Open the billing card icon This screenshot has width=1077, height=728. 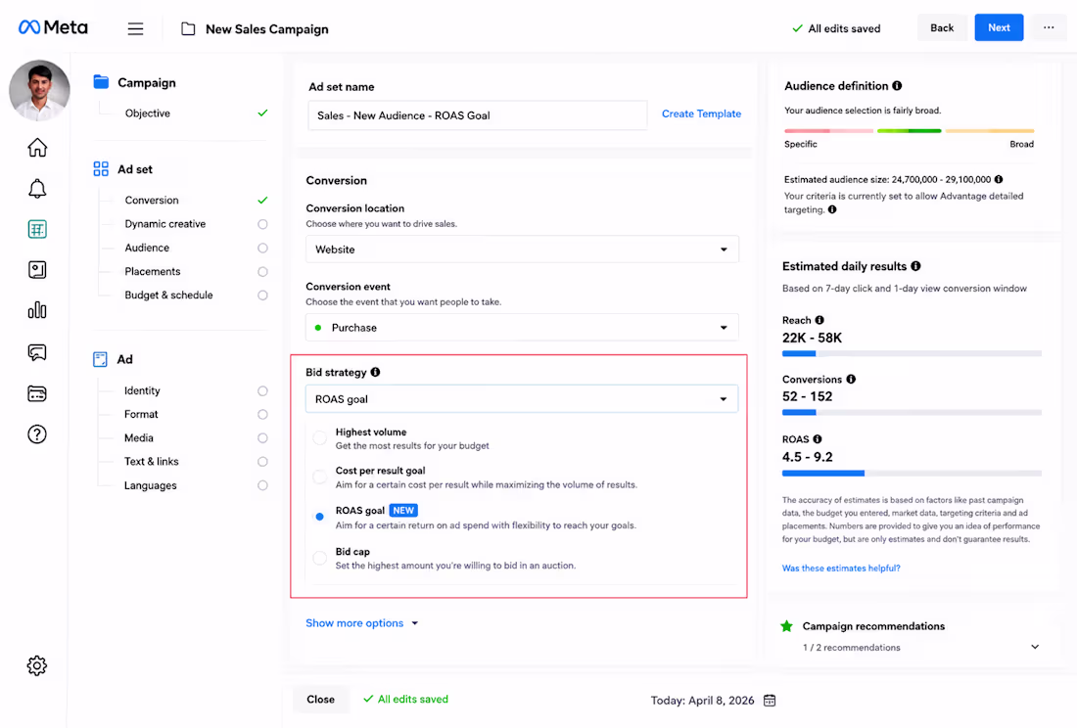37,393
